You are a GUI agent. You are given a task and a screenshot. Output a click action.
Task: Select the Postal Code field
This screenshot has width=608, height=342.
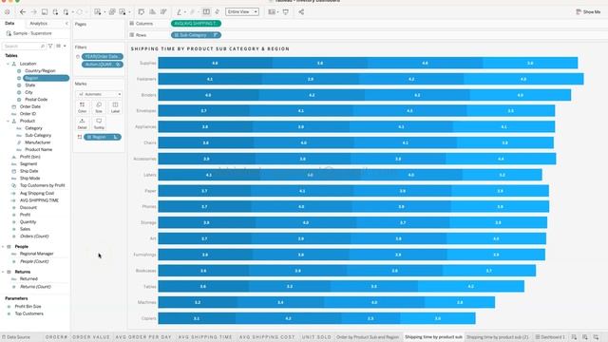tap(36, 99)
